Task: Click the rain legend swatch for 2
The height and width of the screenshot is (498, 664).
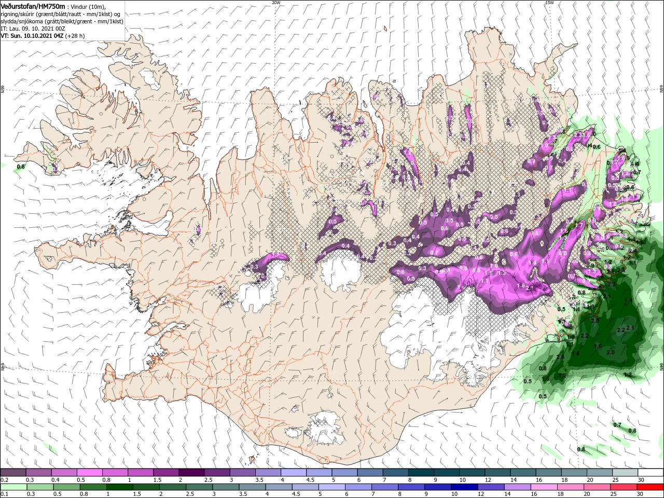Action: pos(173,487)
